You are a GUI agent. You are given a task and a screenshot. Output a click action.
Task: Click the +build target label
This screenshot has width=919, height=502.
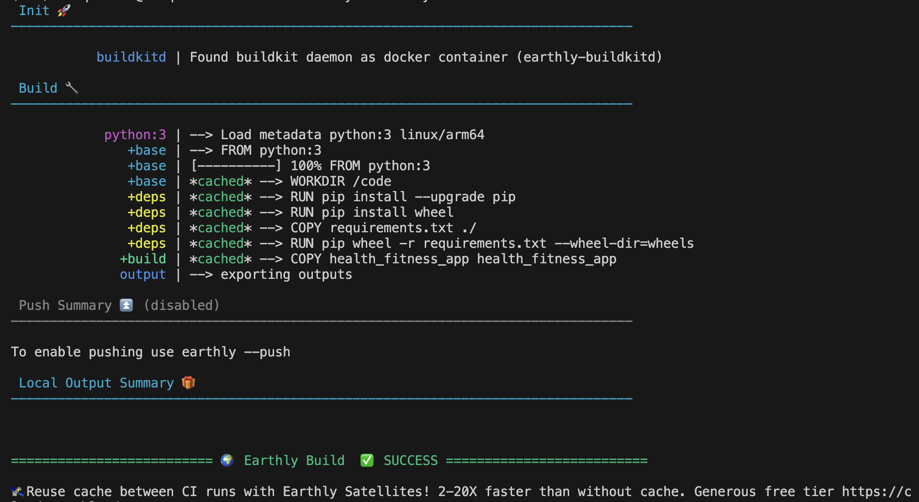tap(143, 259)
